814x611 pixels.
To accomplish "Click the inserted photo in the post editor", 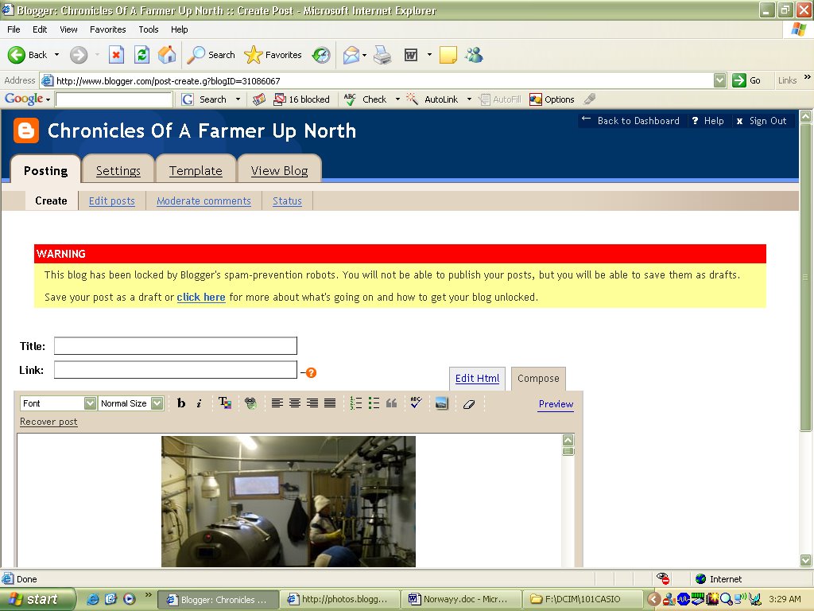I will pos(289,501).
